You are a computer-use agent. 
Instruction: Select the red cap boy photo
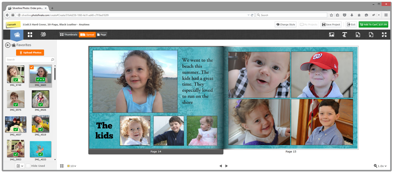(x=322, y=75)
